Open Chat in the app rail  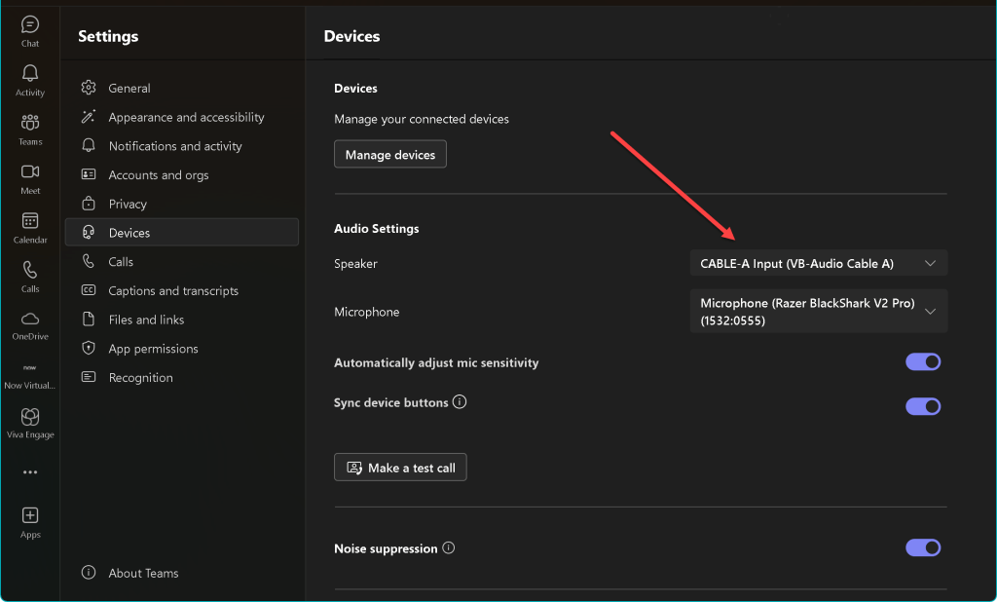(x=30, y=31)
